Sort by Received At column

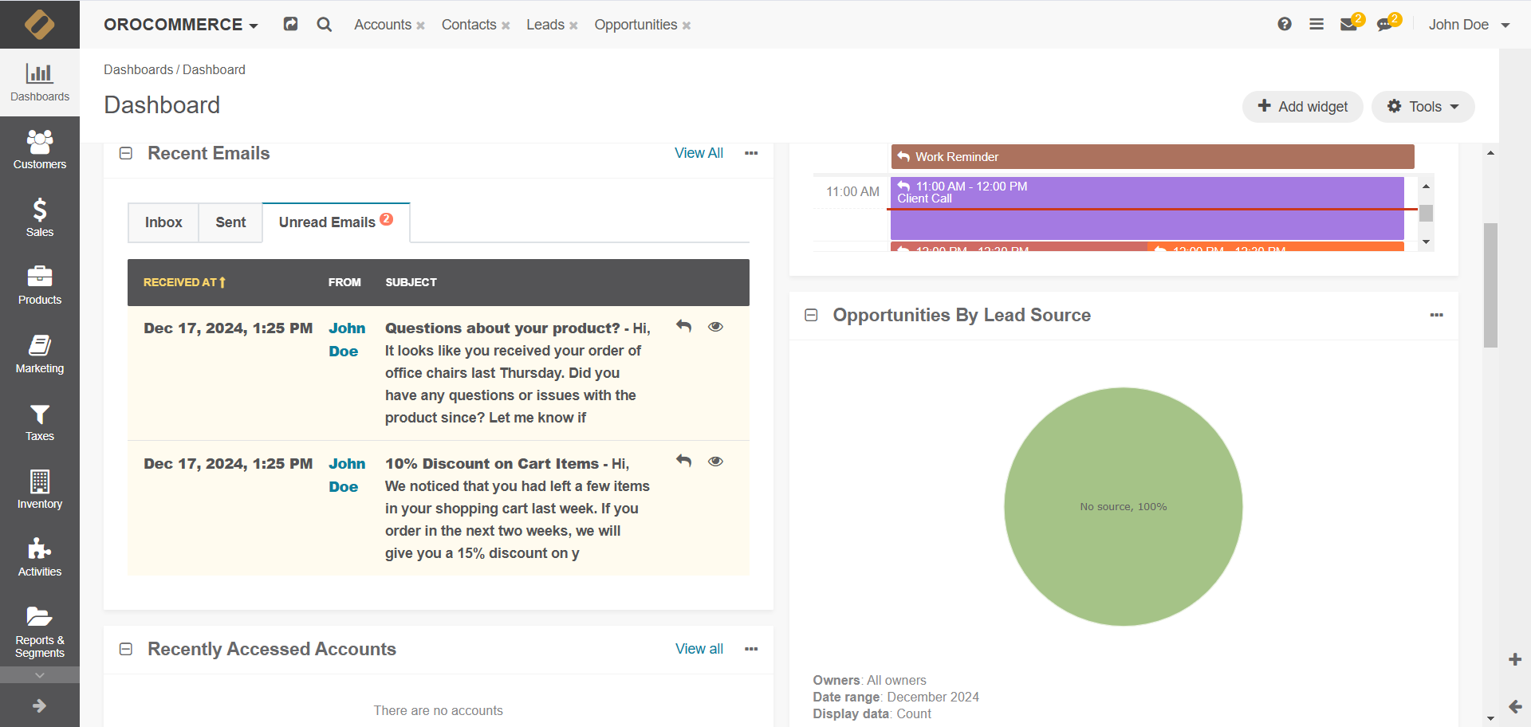[x=184, y=282]
